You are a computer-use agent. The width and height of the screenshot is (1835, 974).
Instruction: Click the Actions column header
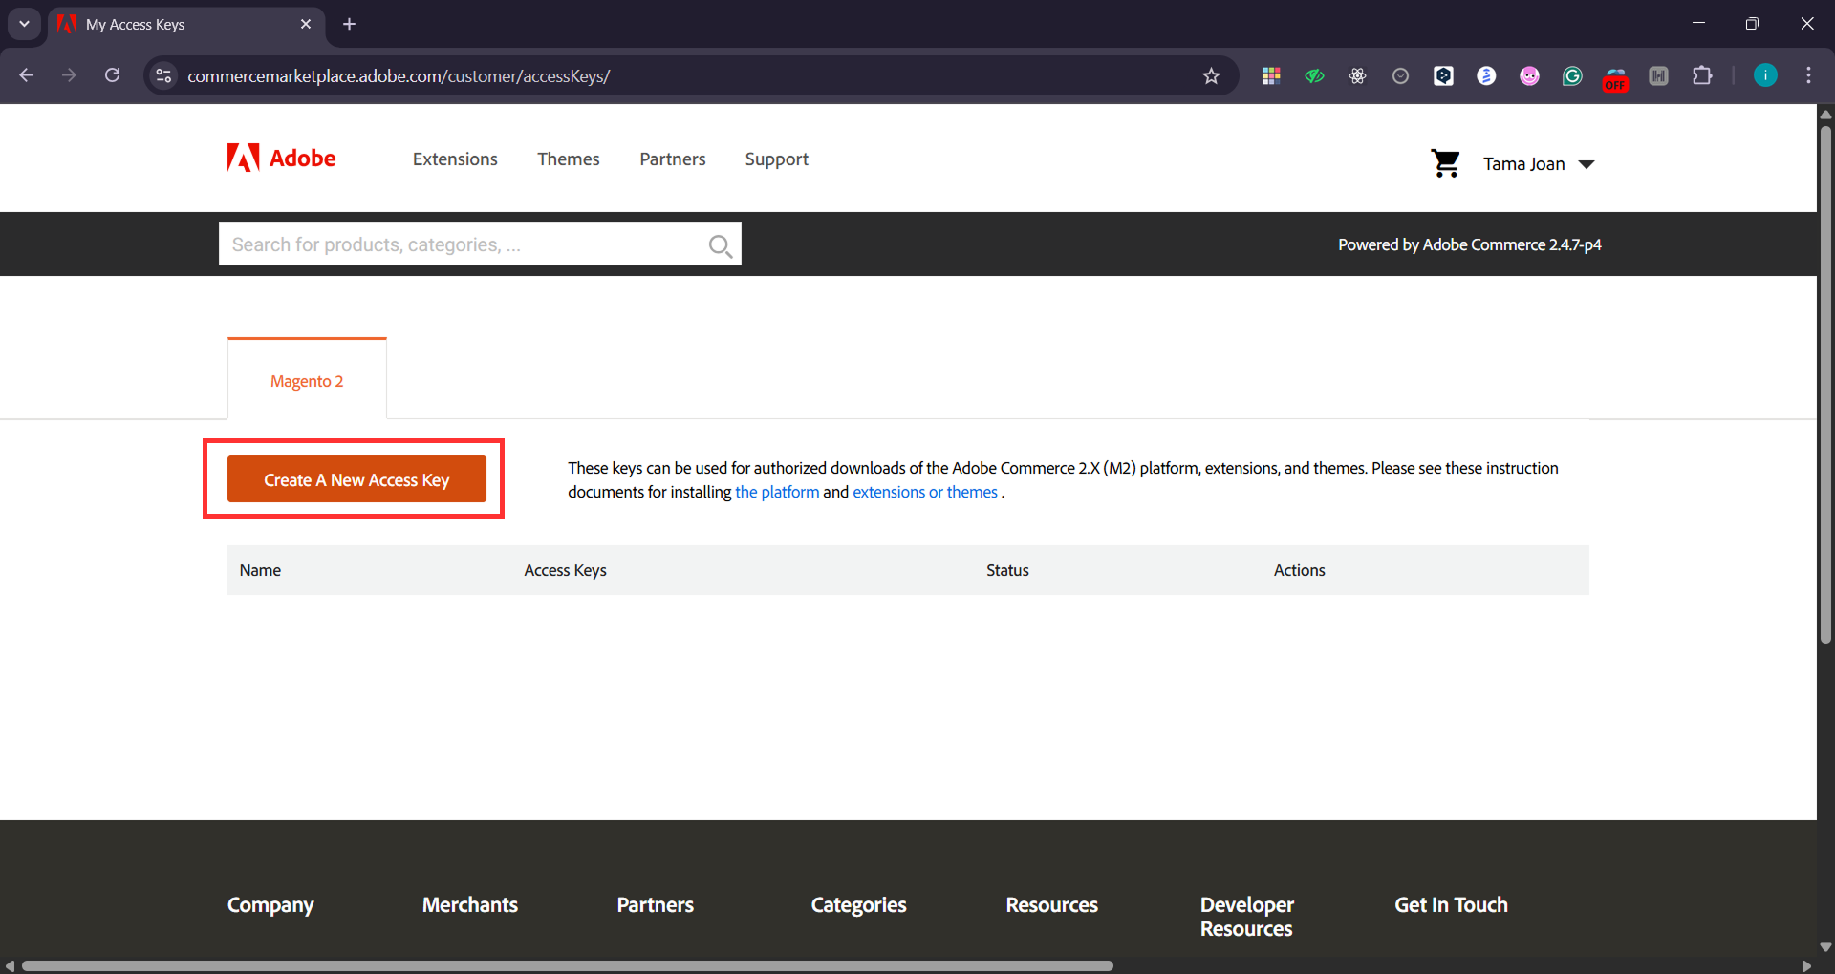(1299, 570)
